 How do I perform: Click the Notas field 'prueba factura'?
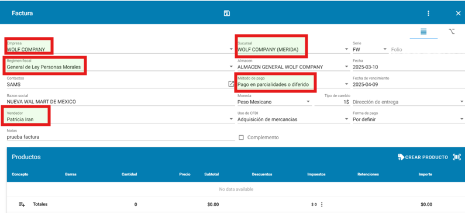coord(120,135)
